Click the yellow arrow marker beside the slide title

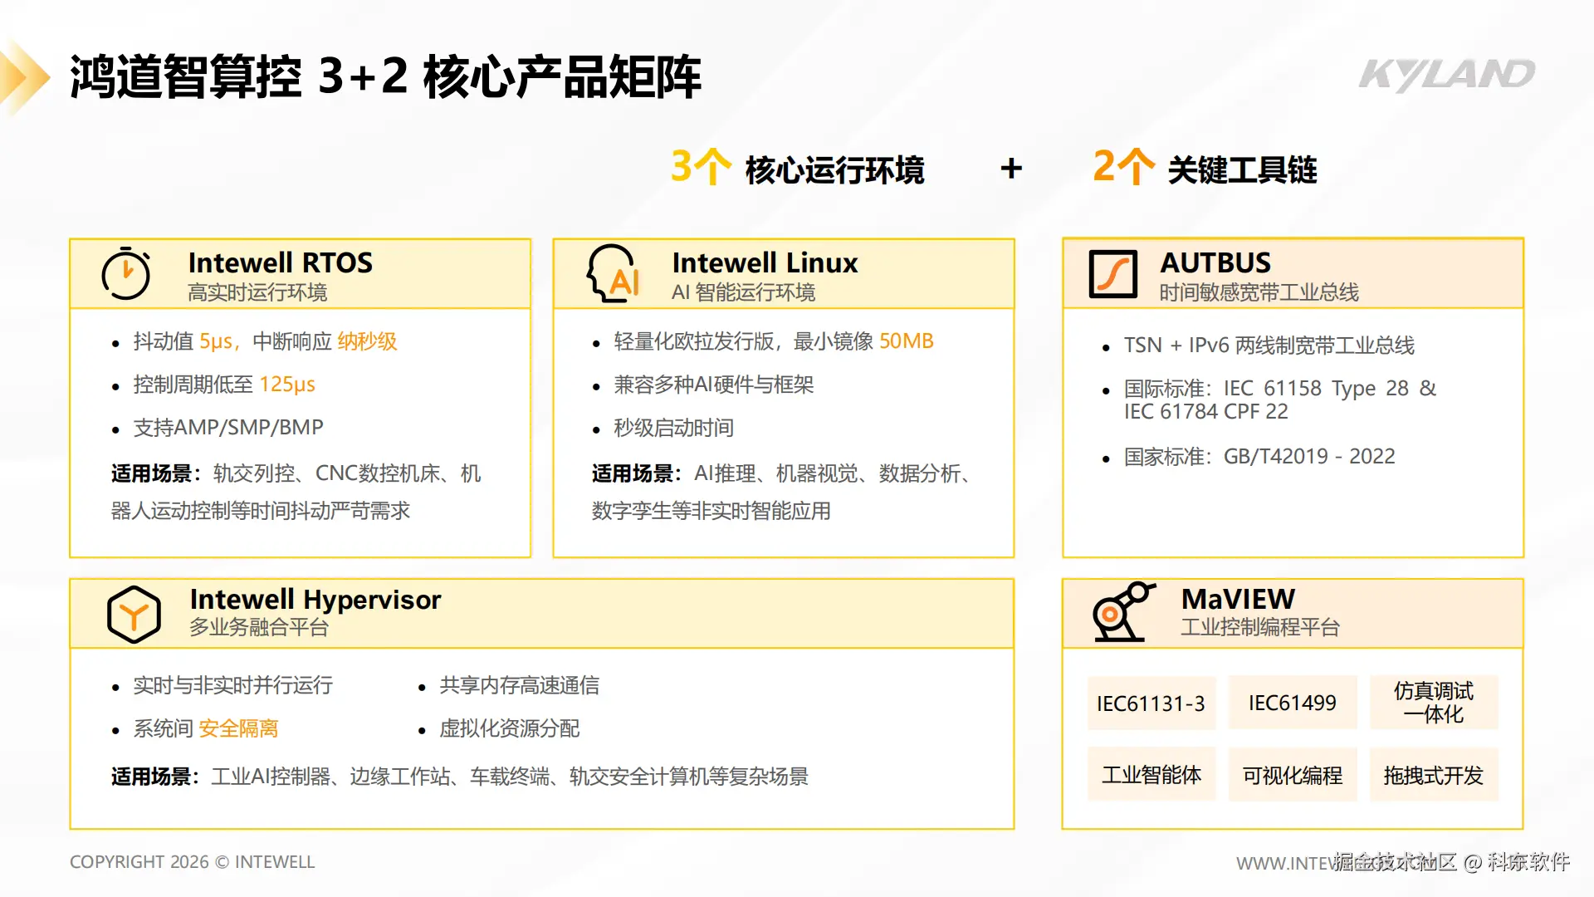click(25, 78)
